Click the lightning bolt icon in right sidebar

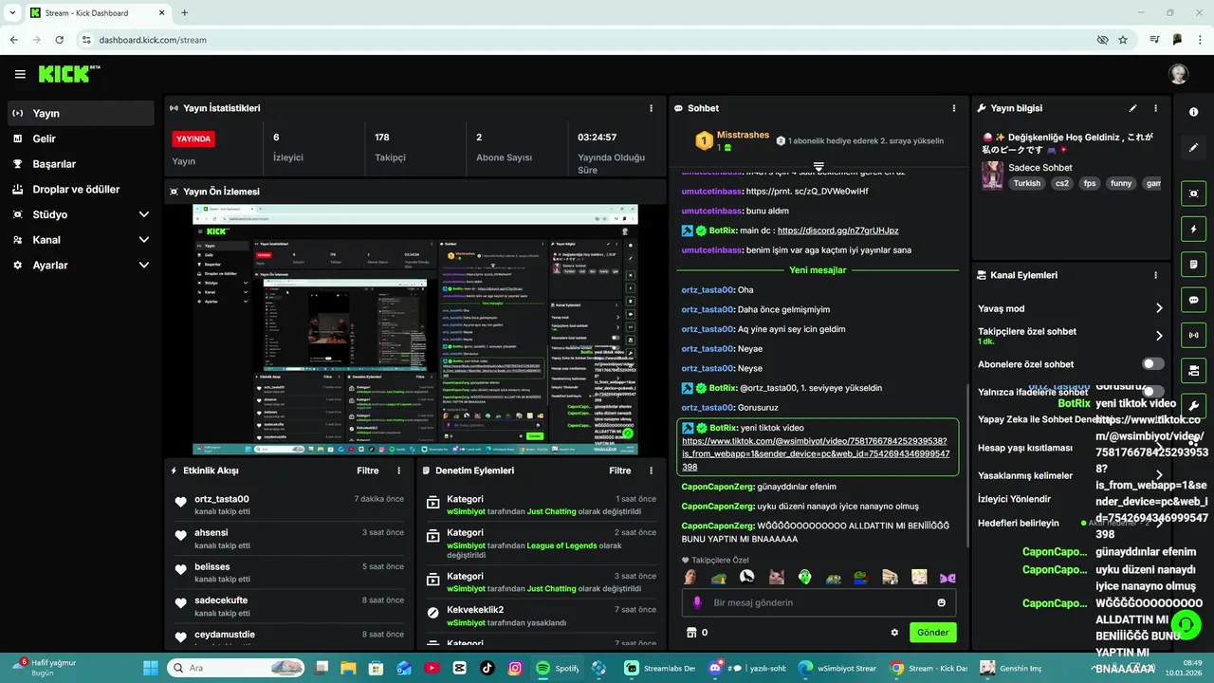pos(1193,230)
